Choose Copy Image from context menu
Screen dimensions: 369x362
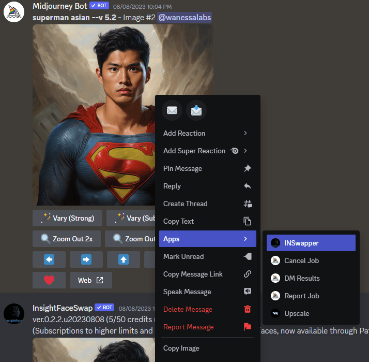(208, 349)
